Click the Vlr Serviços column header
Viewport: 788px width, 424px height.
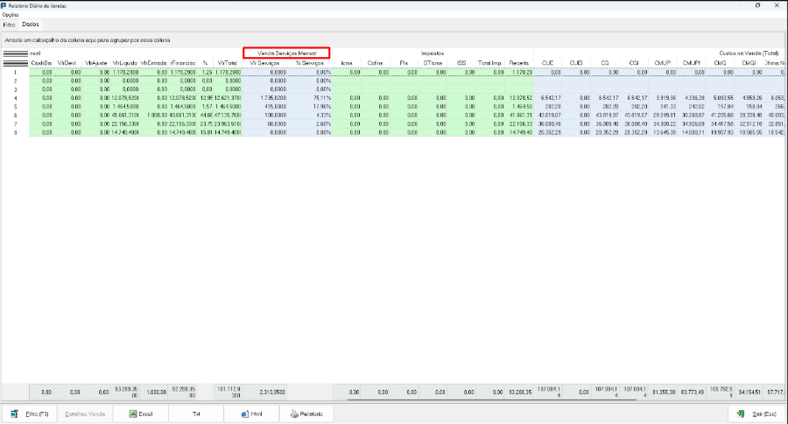[x=264, y=63]
